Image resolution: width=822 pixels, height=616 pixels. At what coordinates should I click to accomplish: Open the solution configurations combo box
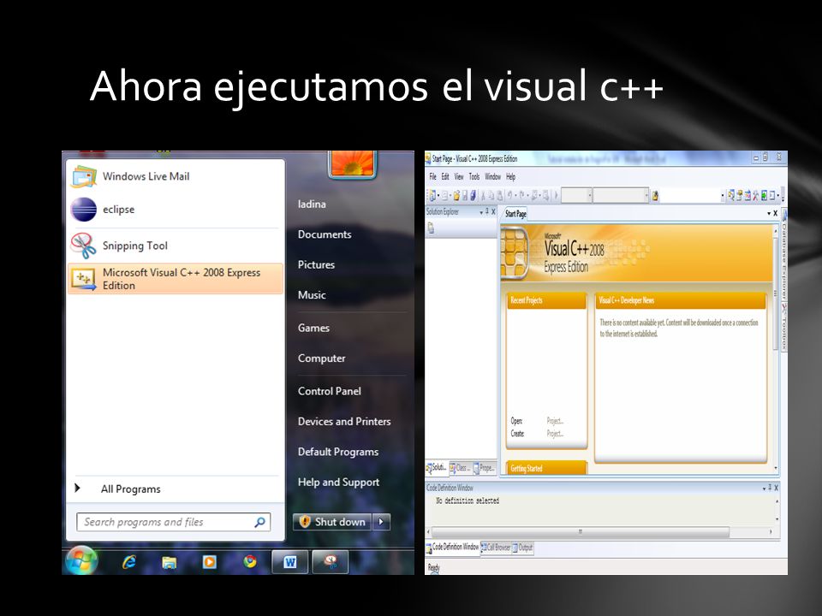pyautogui.click(x=576, y=196)
